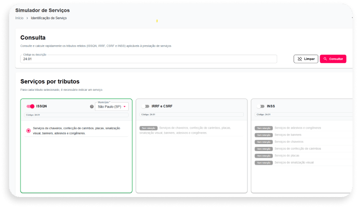Click Identificação de Serviço breadcrumb

point(48,18)
